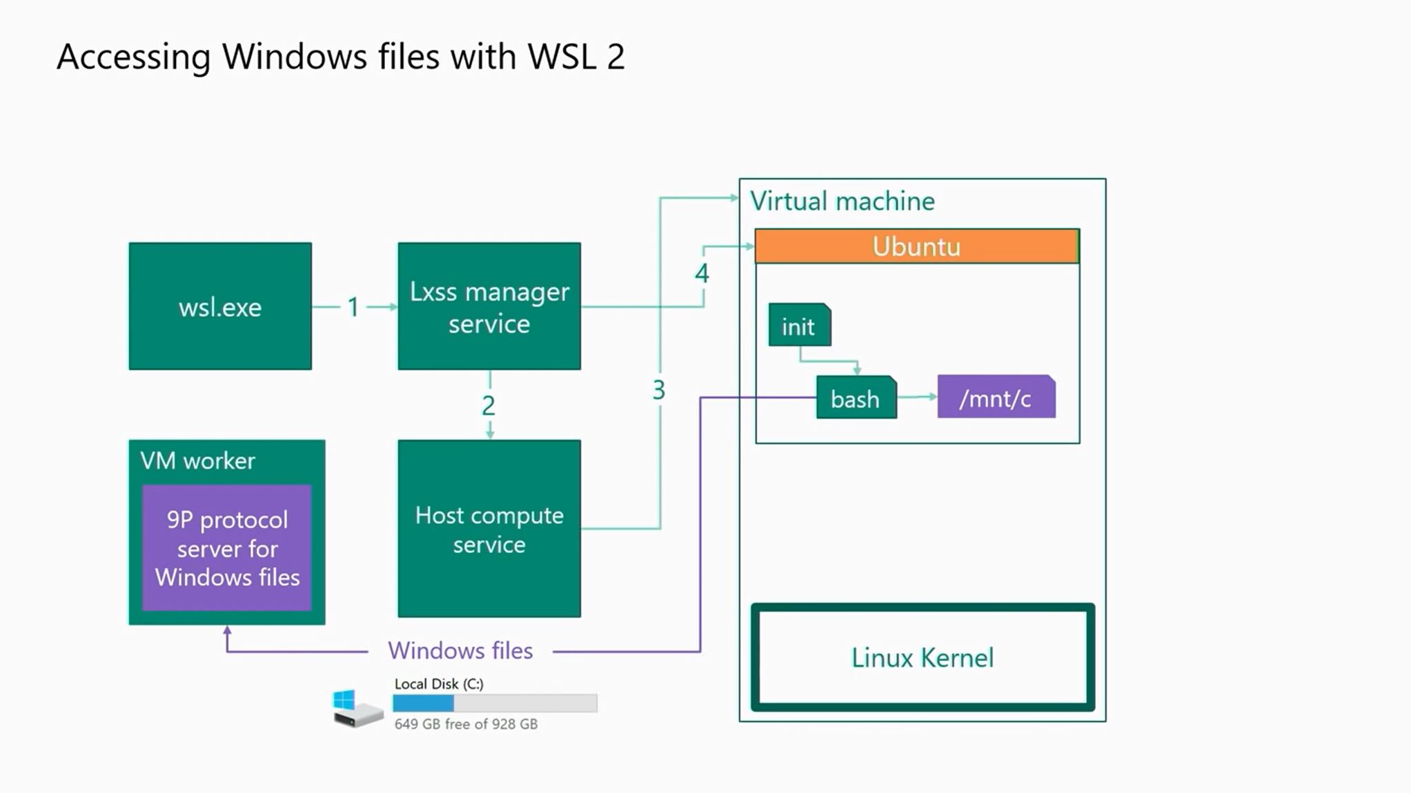This screenshot has width=1411, height=793.
Task: Click the 649 GB free text
Action: click(466, 724)
